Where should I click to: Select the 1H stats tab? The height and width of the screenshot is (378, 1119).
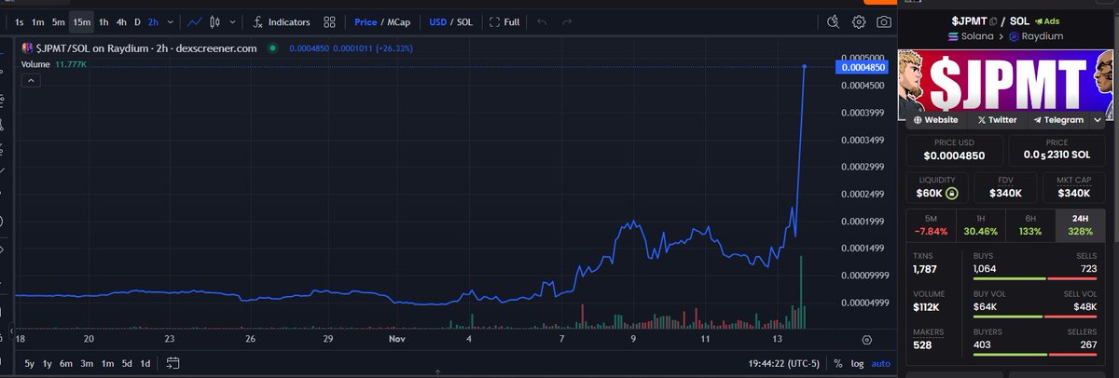coord(981,223)
